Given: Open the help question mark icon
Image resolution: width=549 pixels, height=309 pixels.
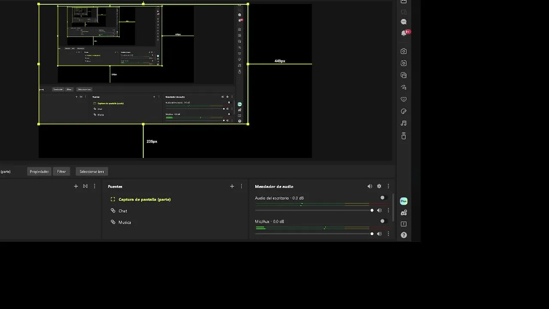Looking at the screenshot, I should [404, 235].
